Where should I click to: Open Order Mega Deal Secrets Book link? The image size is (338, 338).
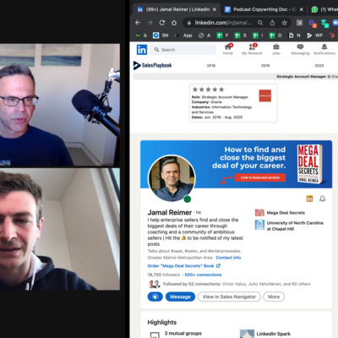[x=184, y=265]
